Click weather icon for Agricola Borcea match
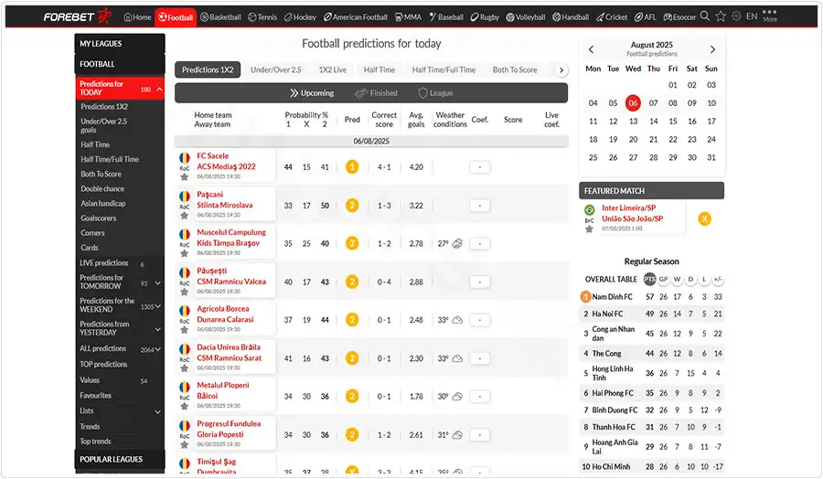The width and height of the screenshot is (823, 479). (457, 320)
